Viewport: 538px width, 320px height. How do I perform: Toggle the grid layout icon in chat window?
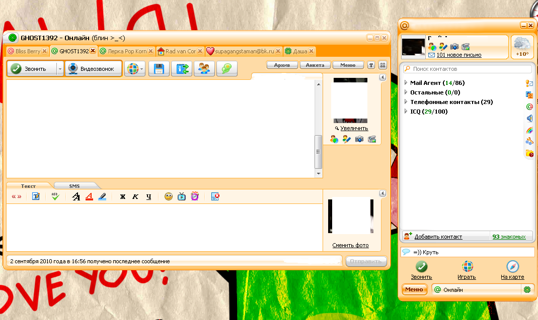(x=382, y=65)
